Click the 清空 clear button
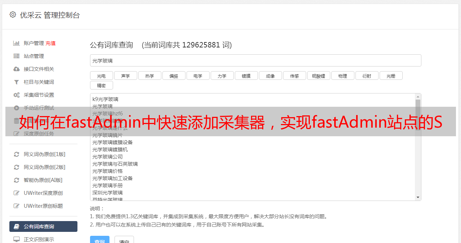 tap(124, 240)
